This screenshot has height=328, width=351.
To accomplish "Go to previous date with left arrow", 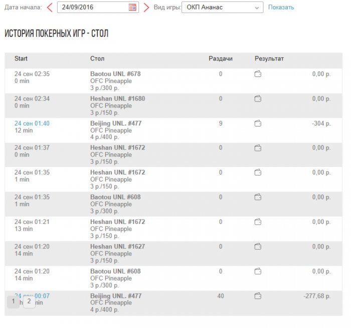I will pos(50,7).
